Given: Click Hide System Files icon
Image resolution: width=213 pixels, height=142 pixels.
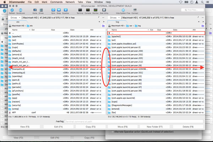Looking at the screenshot, I should tap(123, 10).
